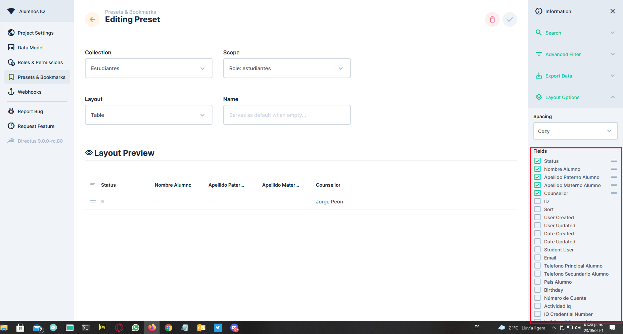Open Project Settings in the sidebar
The height and width of the screenshot is (334, 623).
coord(37,33)
